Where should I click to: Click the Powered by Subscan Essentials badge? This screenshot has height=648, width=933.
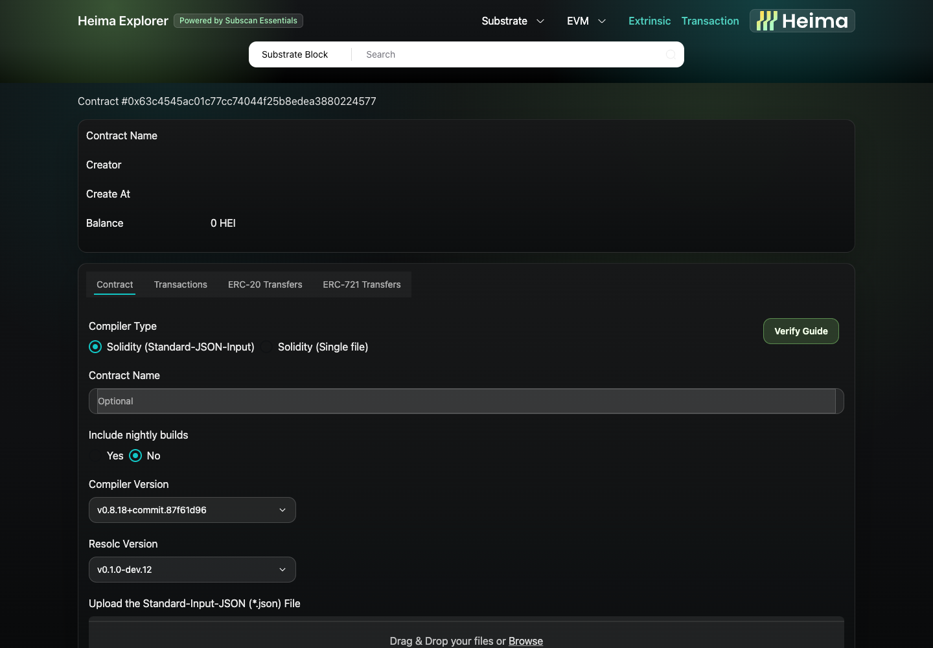pyautogui.click(x=238, y=21)
